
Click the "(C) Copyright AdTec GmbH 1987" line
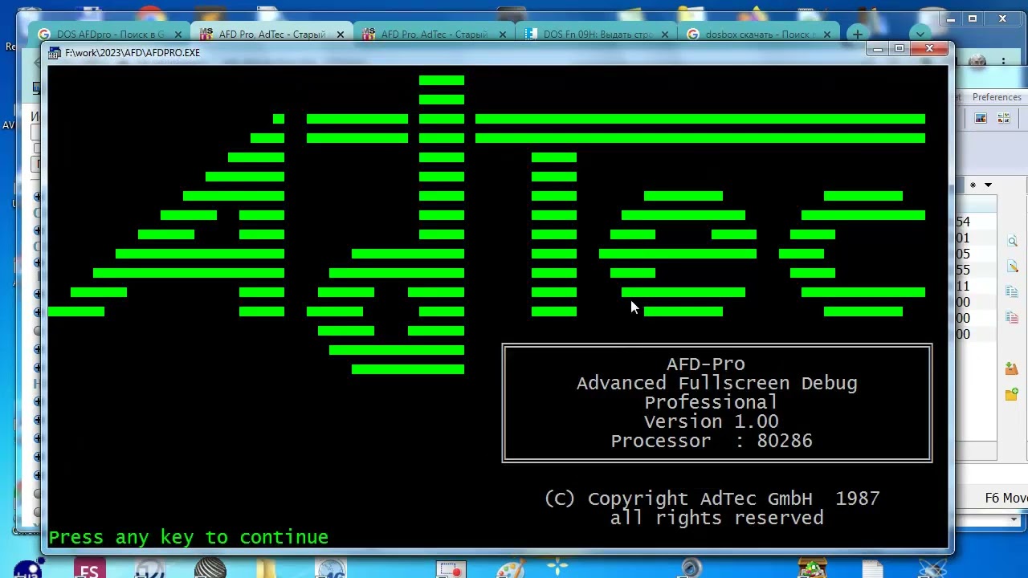[x=712, y=499]
